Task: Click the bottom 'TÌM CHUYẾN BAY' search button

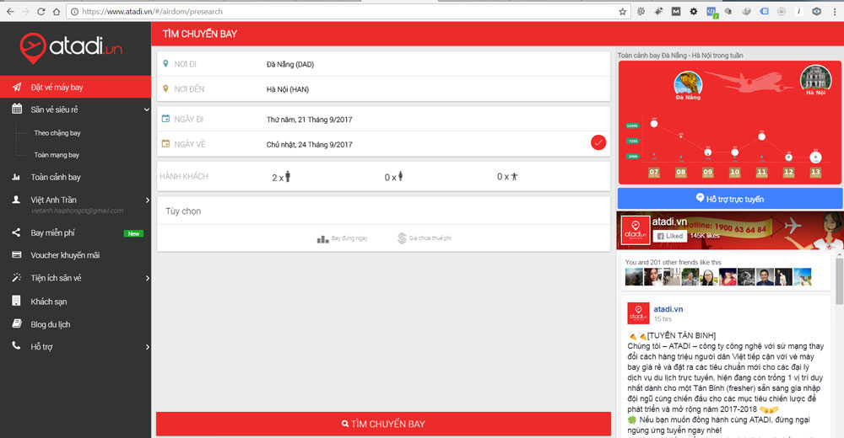Action: 383,424
